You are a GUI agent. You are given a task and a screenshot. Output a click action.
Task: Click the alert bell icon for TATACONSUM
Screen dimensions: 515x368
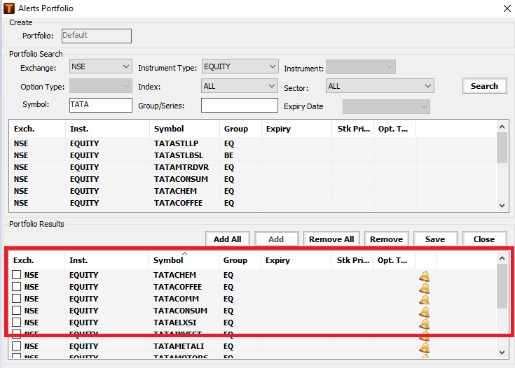[424, 311]
